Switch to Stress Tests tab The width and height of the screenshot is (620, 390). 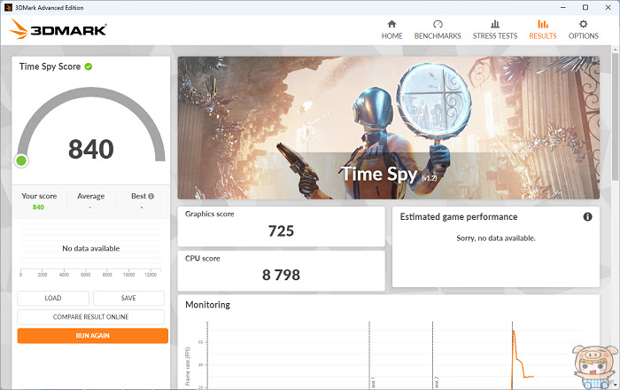click(494, 30)
